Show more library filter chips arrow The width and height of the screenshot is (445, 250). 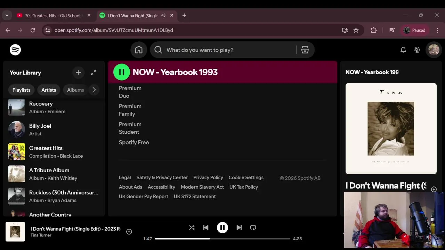(94, 90)
